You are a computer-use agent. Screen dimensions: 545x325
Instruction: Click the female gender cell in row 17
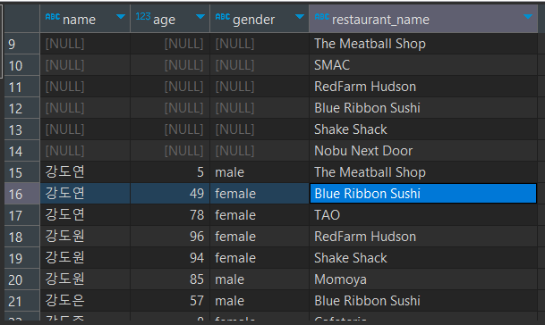pyautogui.click(x=260, y=215)
